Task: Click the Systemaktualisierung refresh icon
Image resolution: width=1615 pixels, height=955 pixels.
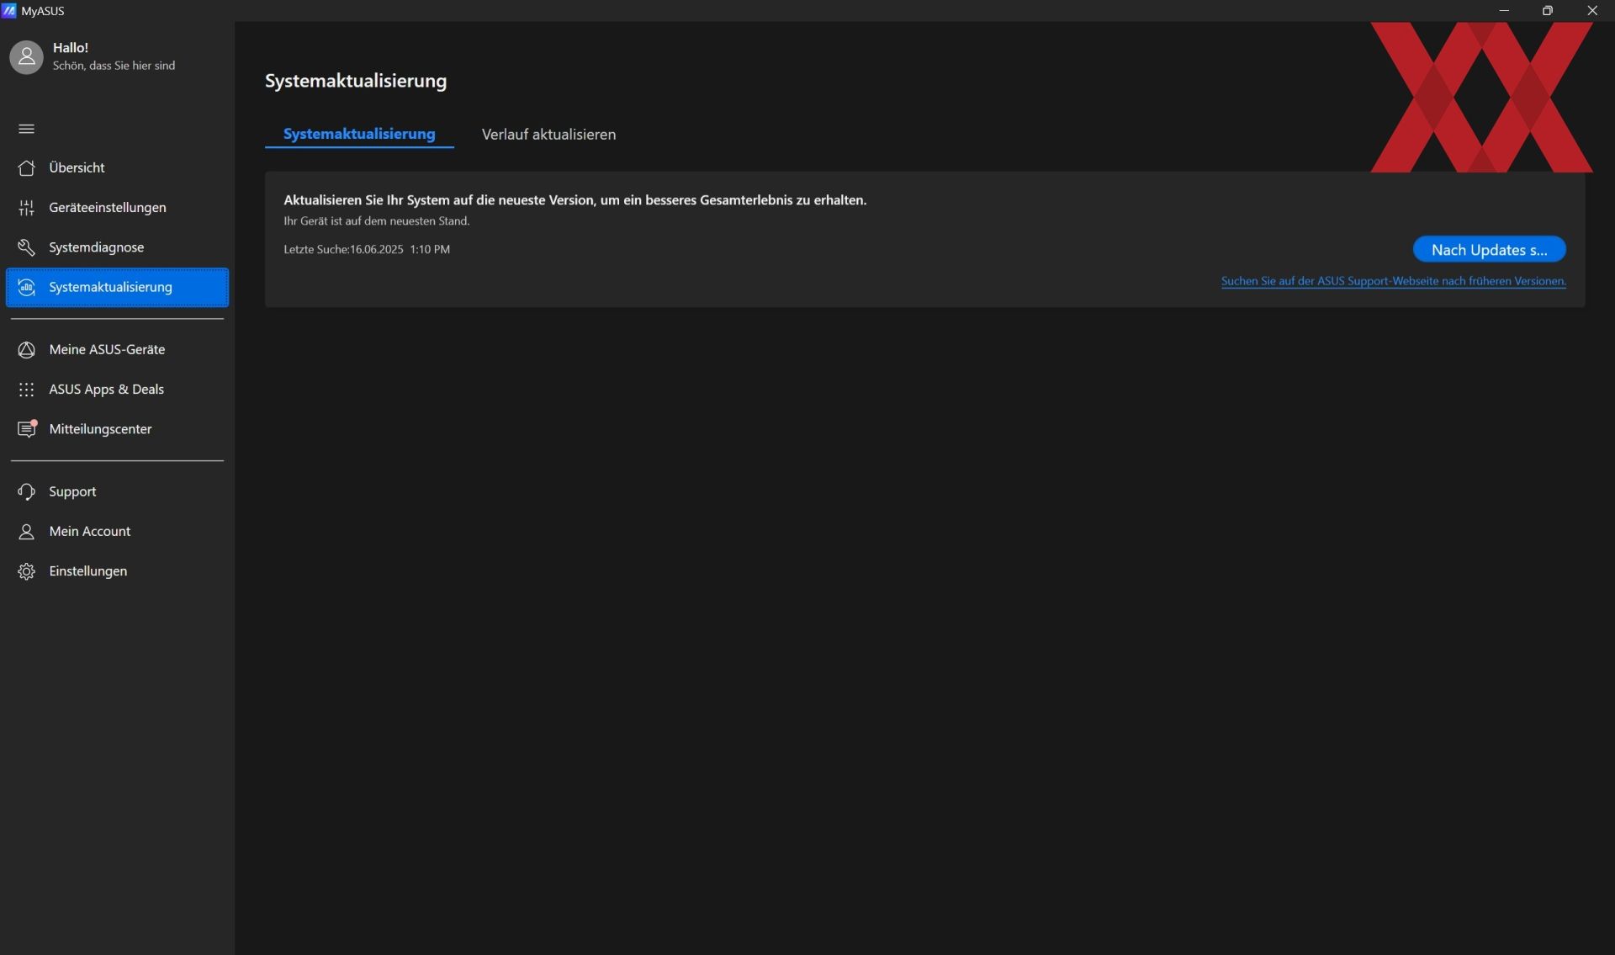Action: (x=26, y=287)
